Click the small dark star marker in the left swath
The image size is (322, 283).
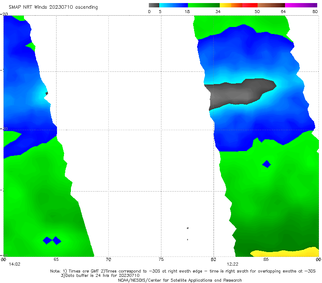click(x=47, y=94)
